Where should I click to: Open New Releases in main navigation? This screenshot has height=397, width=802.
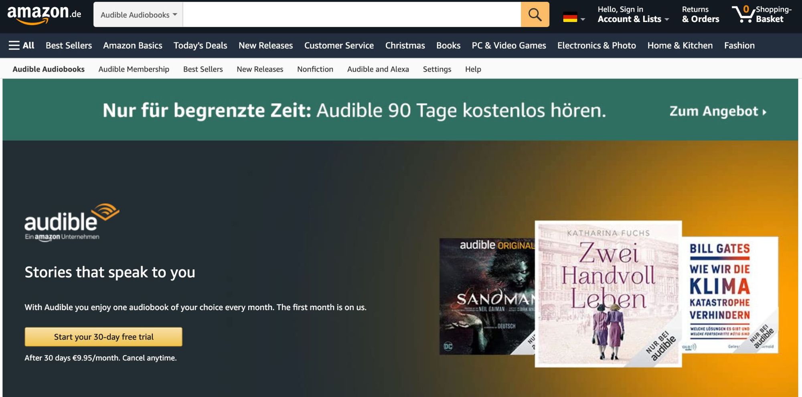(266, 46)
